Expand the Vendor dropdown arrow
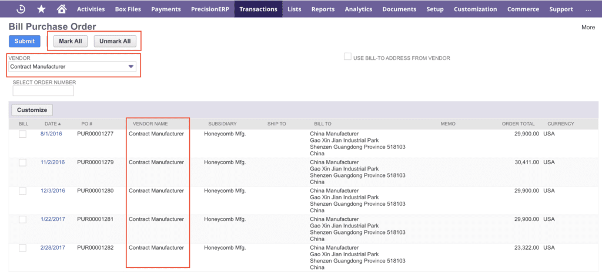This screenshot has width=602, height=272. pos(131,67)
